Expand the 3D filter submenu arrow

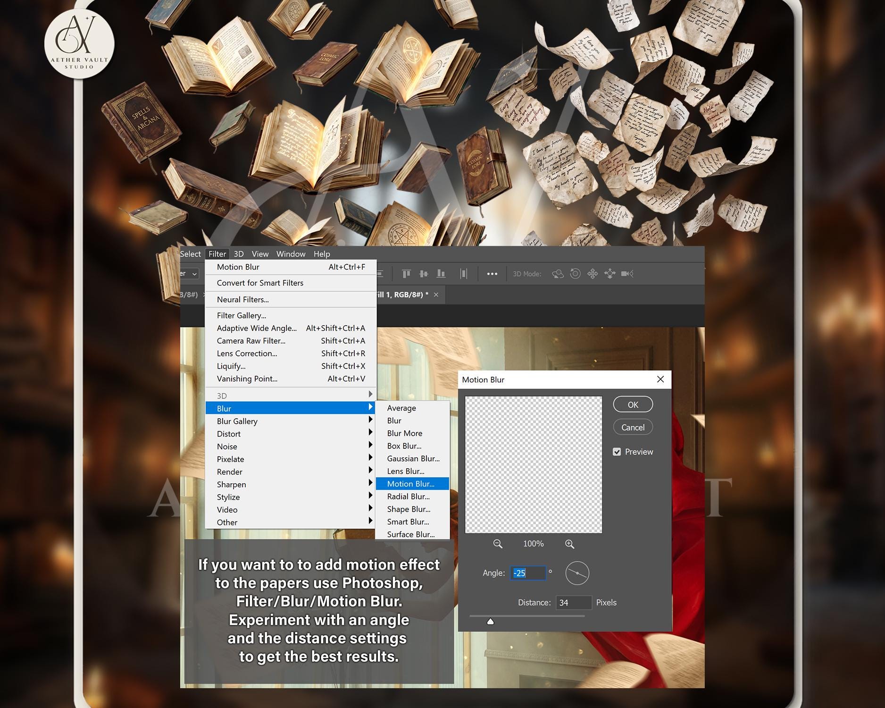[x=370, y=395]
